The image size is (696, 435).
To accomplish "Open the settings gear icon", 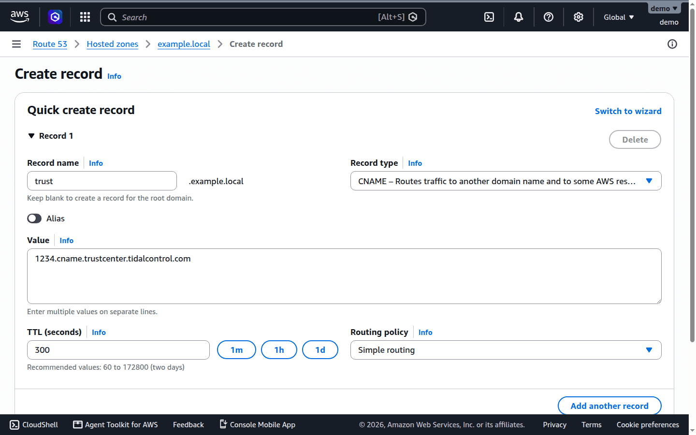I will [x=579, y=17].
